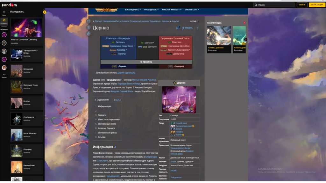
Task: Open the second purple wiki circle icon
Action: [4, 60]
